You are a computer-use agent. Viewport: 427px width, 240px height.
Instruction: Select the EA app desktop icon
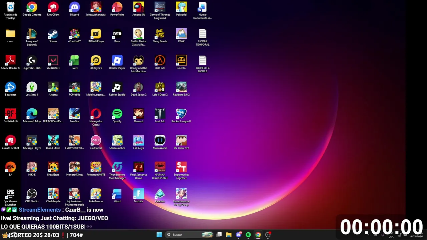tap(10, 169)
